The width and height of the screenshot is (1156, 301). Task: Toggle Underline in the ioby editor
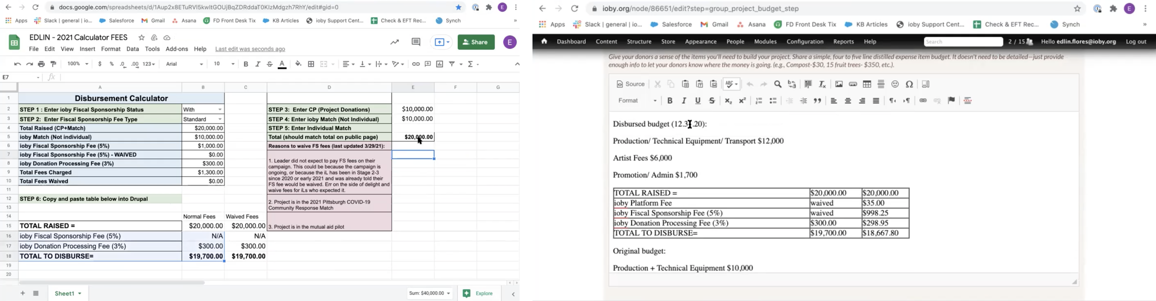point(698,101)
